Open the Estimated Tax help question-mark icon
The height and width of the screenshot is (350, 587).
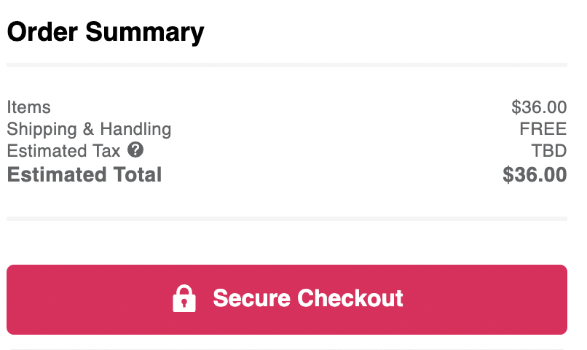[x=135, y=150]
